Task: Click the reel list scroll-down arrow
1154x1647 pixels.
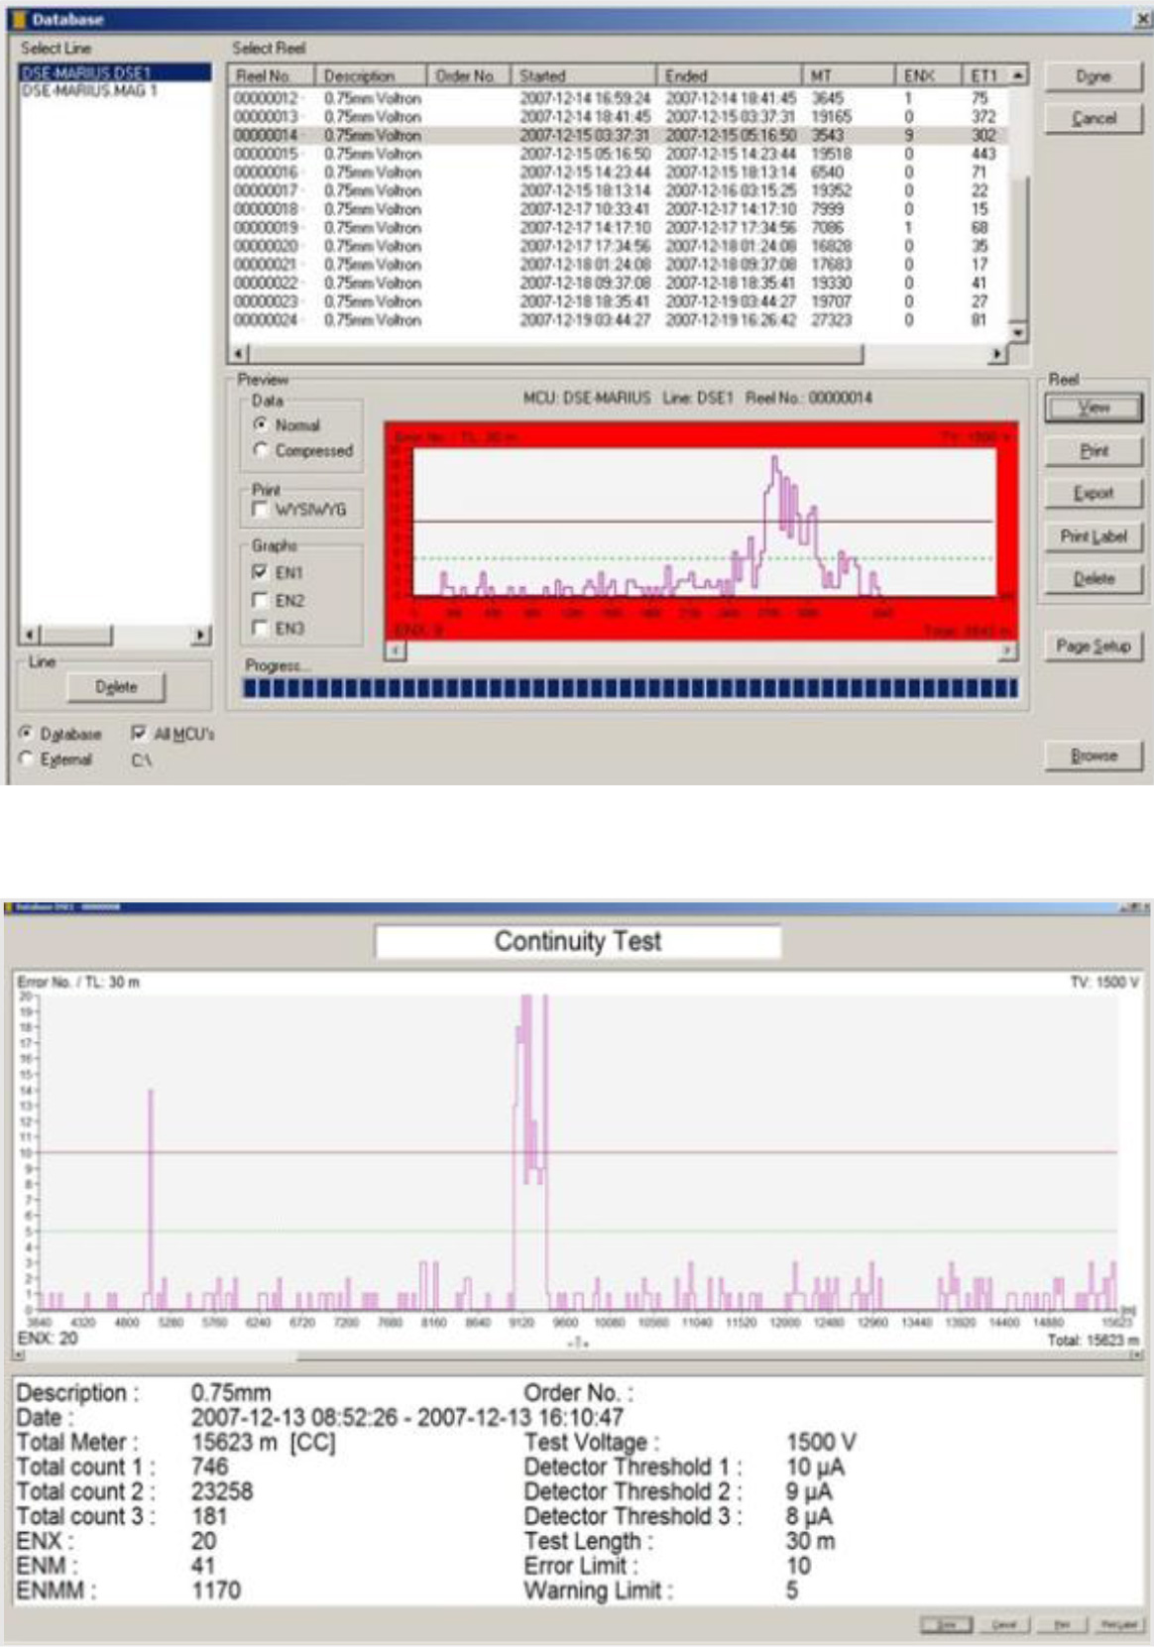Action: tap(1018, 333)
